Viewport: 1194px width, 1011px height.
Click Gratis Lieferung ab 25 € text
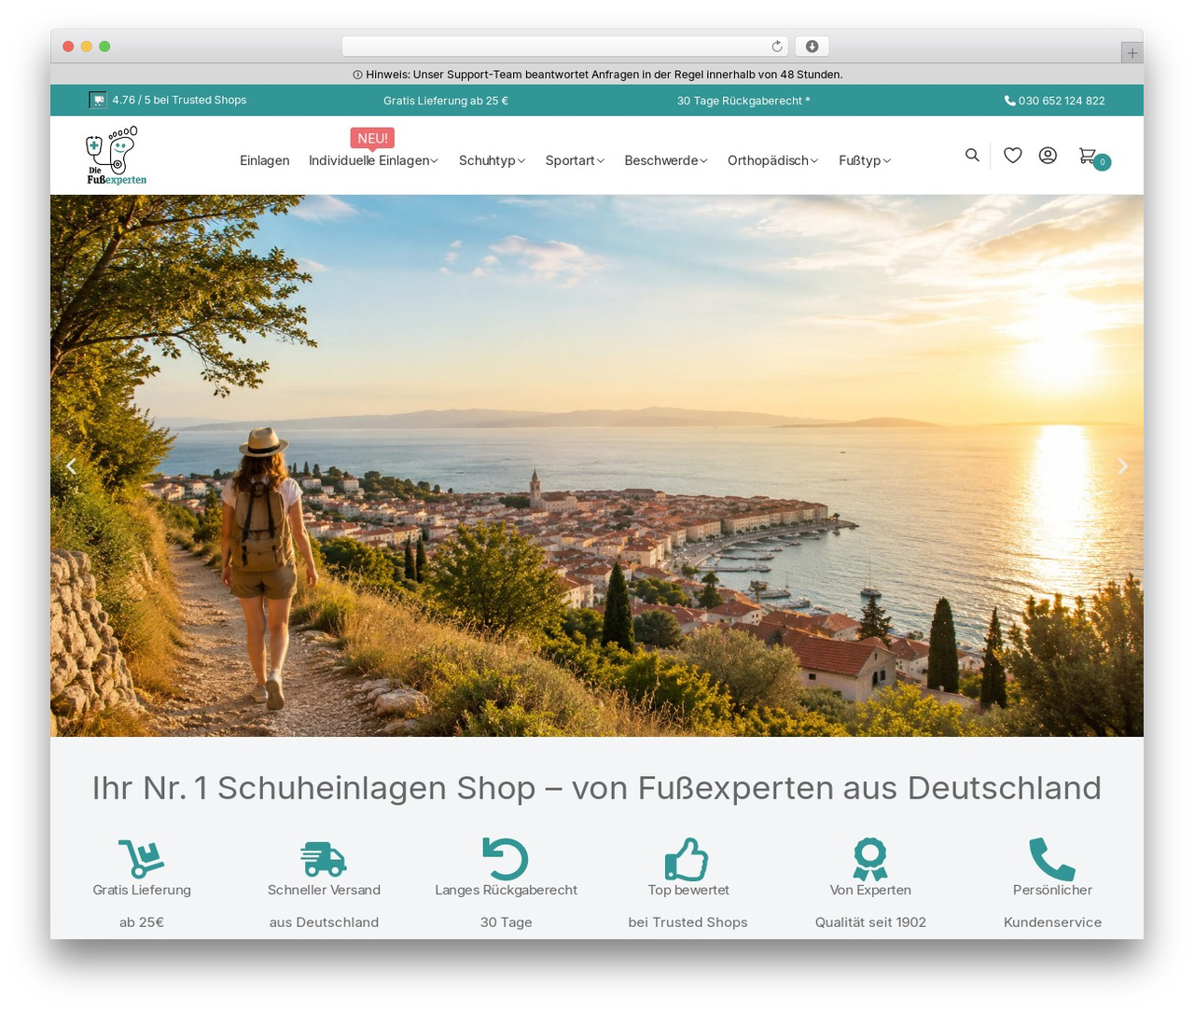[446, 101]
